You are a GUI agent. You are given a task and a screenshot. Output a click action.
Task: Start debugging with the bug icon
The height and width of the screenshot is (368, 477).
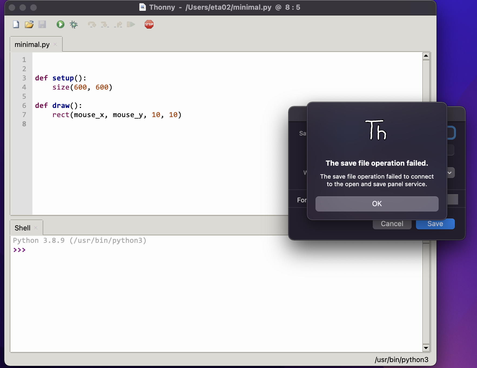point(73,25)
